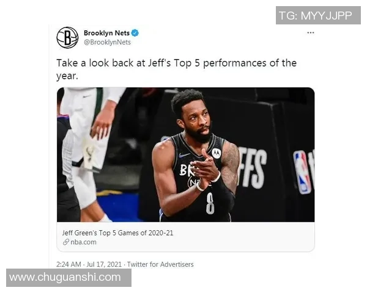
Task: Click the NBA logo in the photo
Action: [x=302, y=172]
